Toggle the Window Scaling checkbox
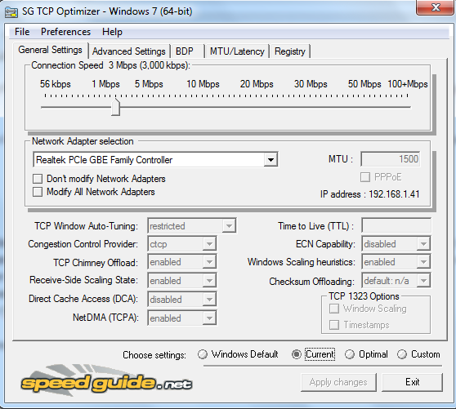456x409 pixels. click(334, 309)
